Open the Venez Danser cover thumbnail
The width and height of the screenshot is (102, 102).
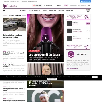(69, 31)
